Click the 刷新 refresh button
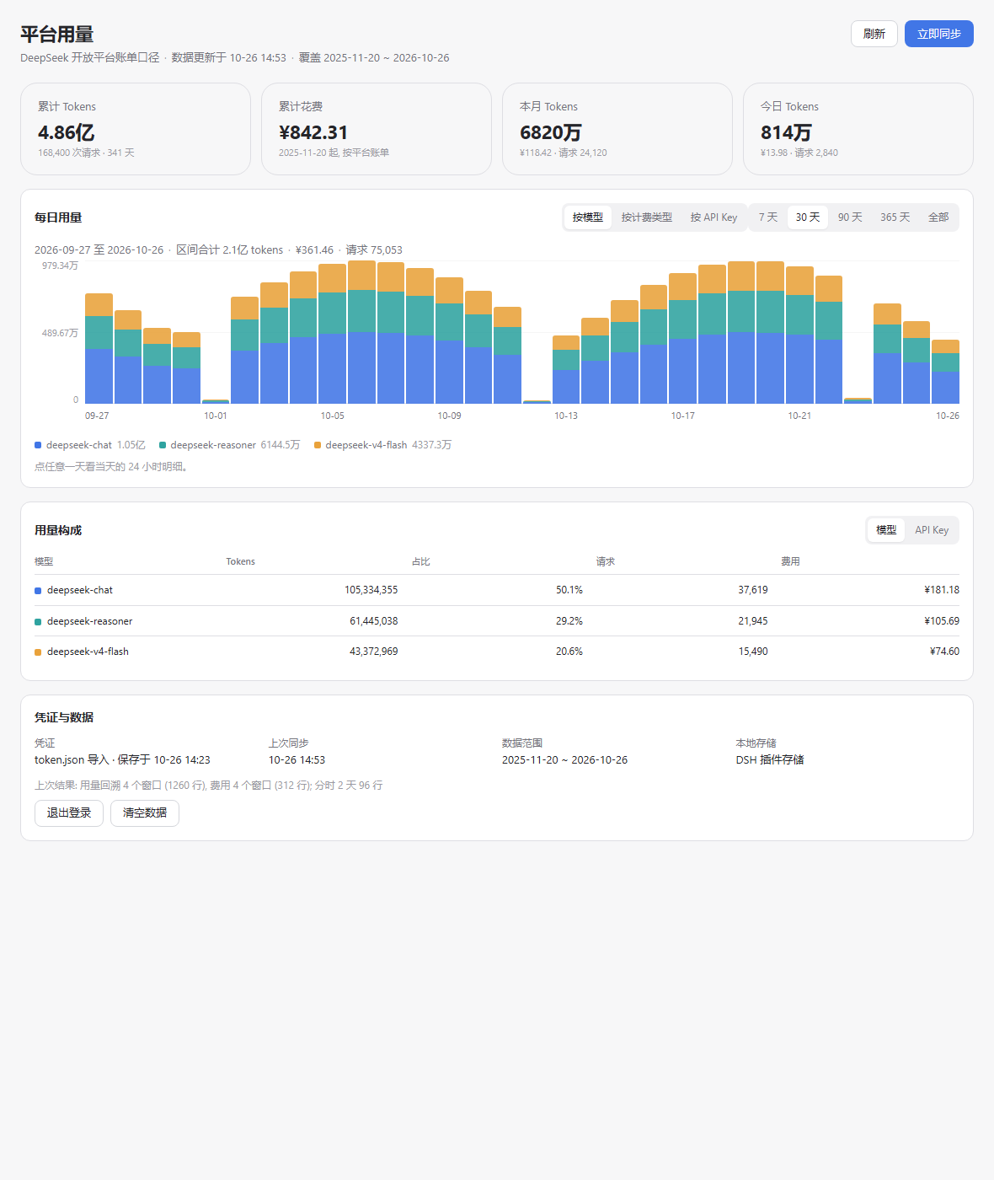Viewport: 994px width, 1180px height. pyautogui.click(x=874, y=34)
